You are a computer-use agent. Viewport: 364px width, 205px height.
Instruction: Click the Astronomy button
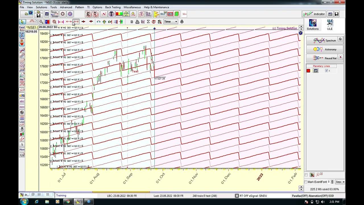pos(324,49)
